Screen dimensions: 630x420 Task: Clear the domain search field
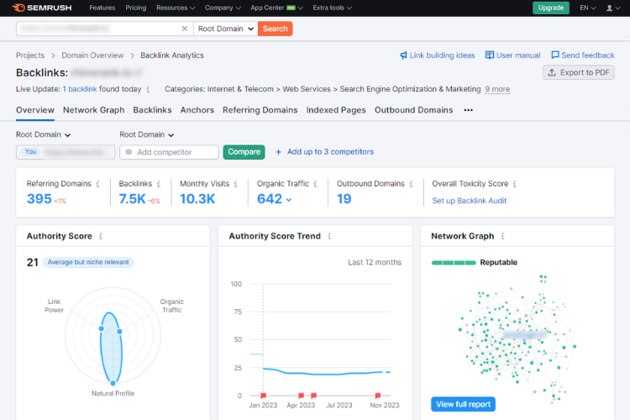click(185, 29)
